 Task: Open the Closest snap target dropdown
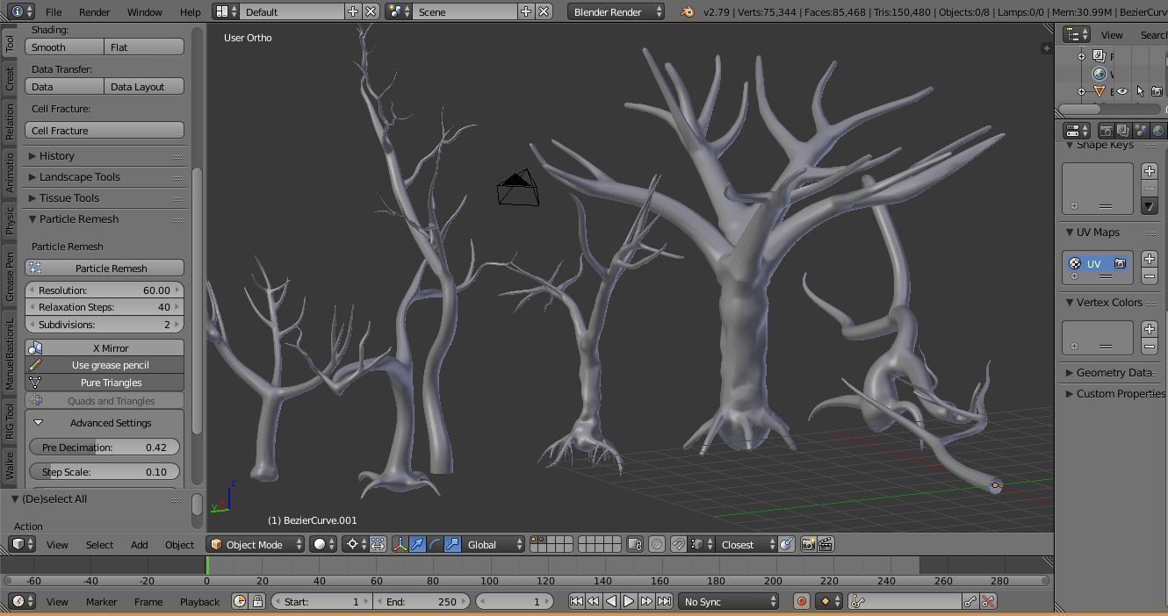[746, 544]
